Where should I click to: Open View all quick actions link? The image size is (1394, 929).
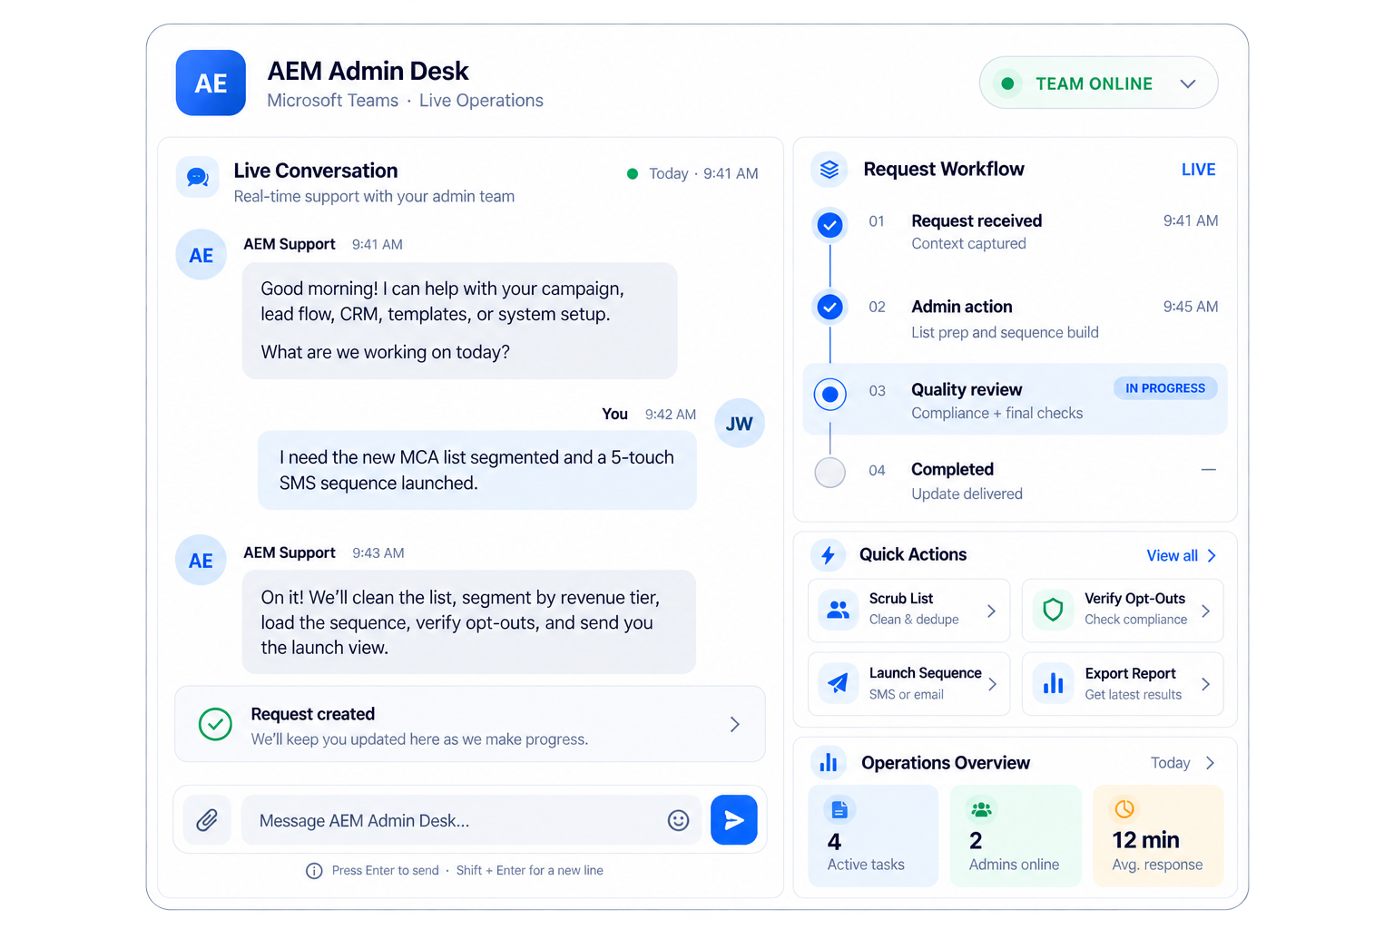tap(1181, 555)
